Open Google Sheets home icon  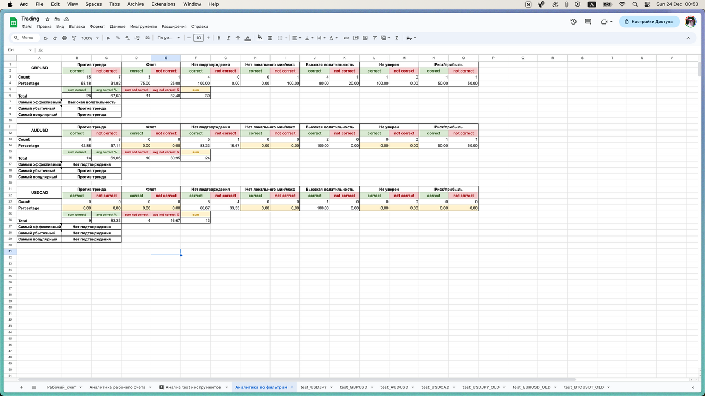coord(14,22)
